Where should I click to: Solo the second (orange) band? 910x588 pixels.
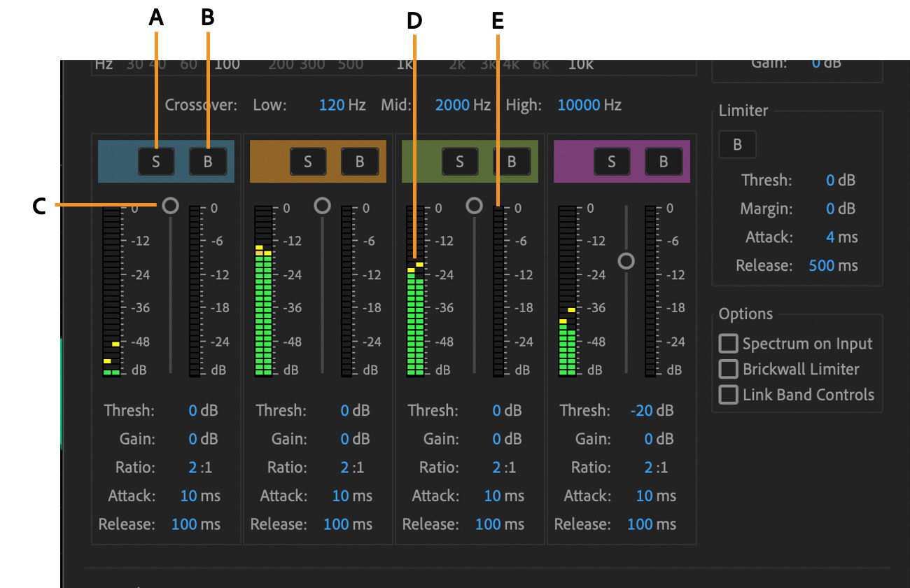pos(307,160)
